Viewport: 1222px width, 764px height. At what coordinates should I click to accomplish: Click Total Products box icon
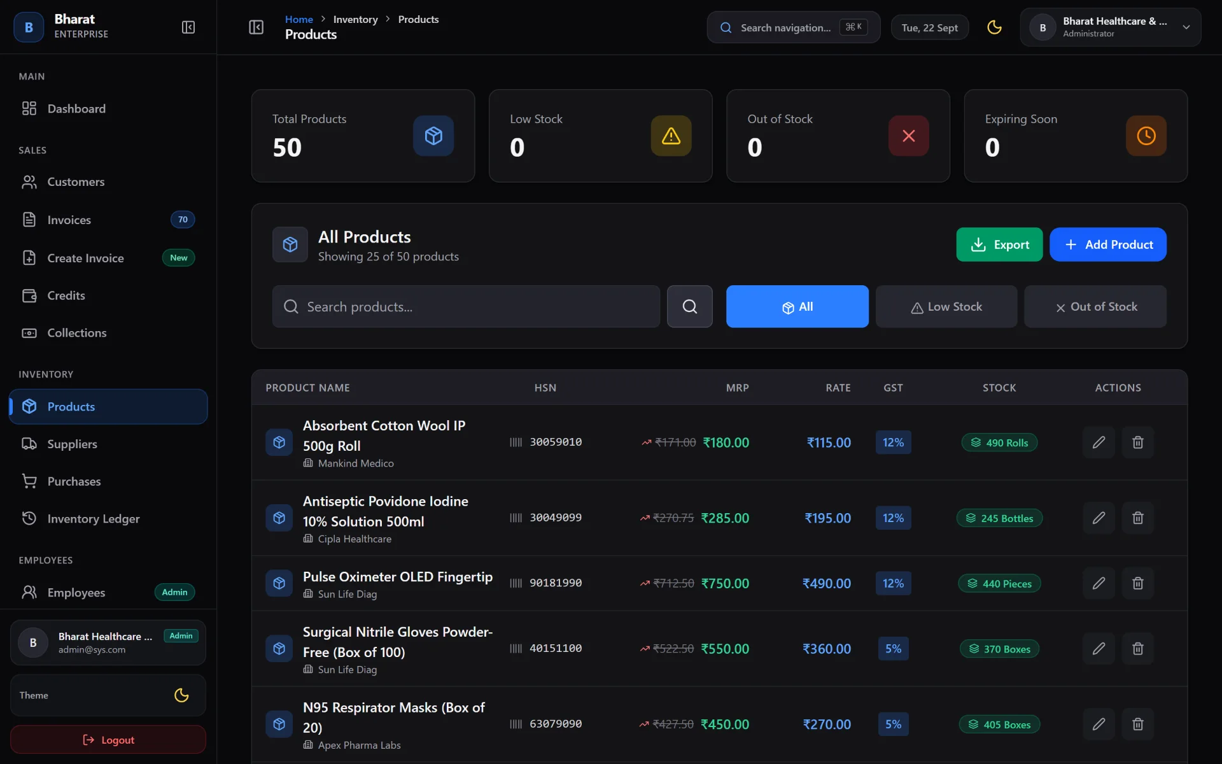pyautogui.click(x=433, y=136)
